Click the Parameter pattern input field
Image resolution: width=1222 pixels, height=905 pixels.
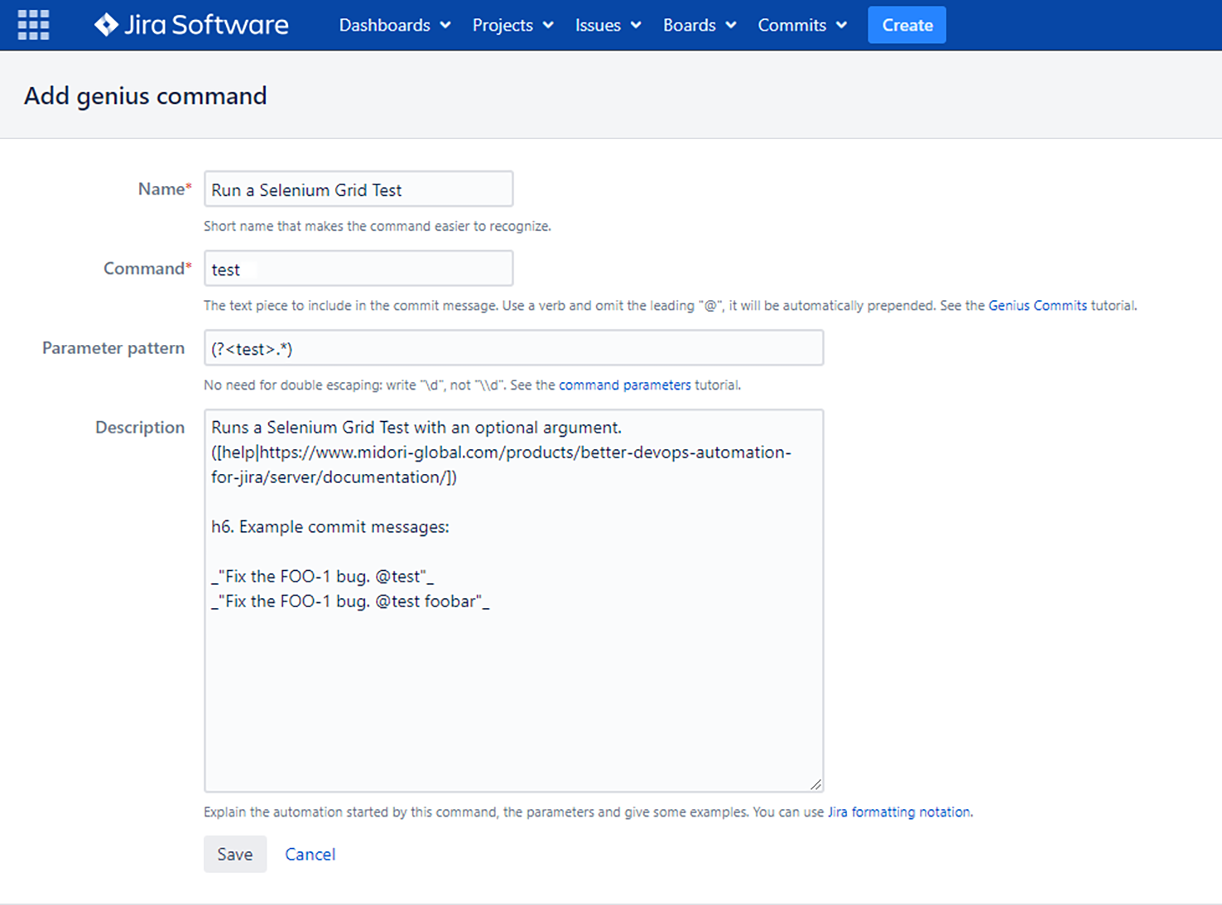(x=513, y=347)
